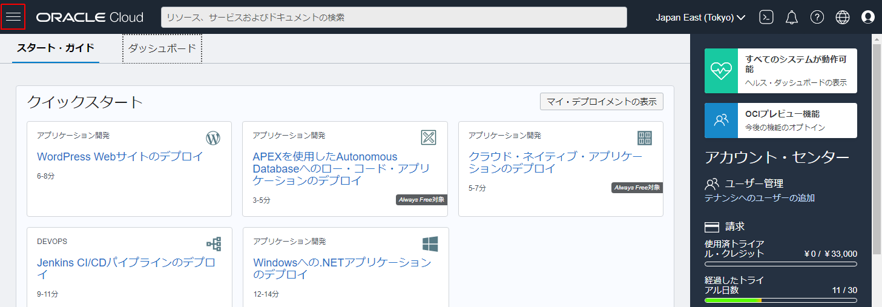Image resolution: width=882 pixels, height=307 pixels.
Task: Click the blue OCI preview users icon
Action: (x=722, y=120)
